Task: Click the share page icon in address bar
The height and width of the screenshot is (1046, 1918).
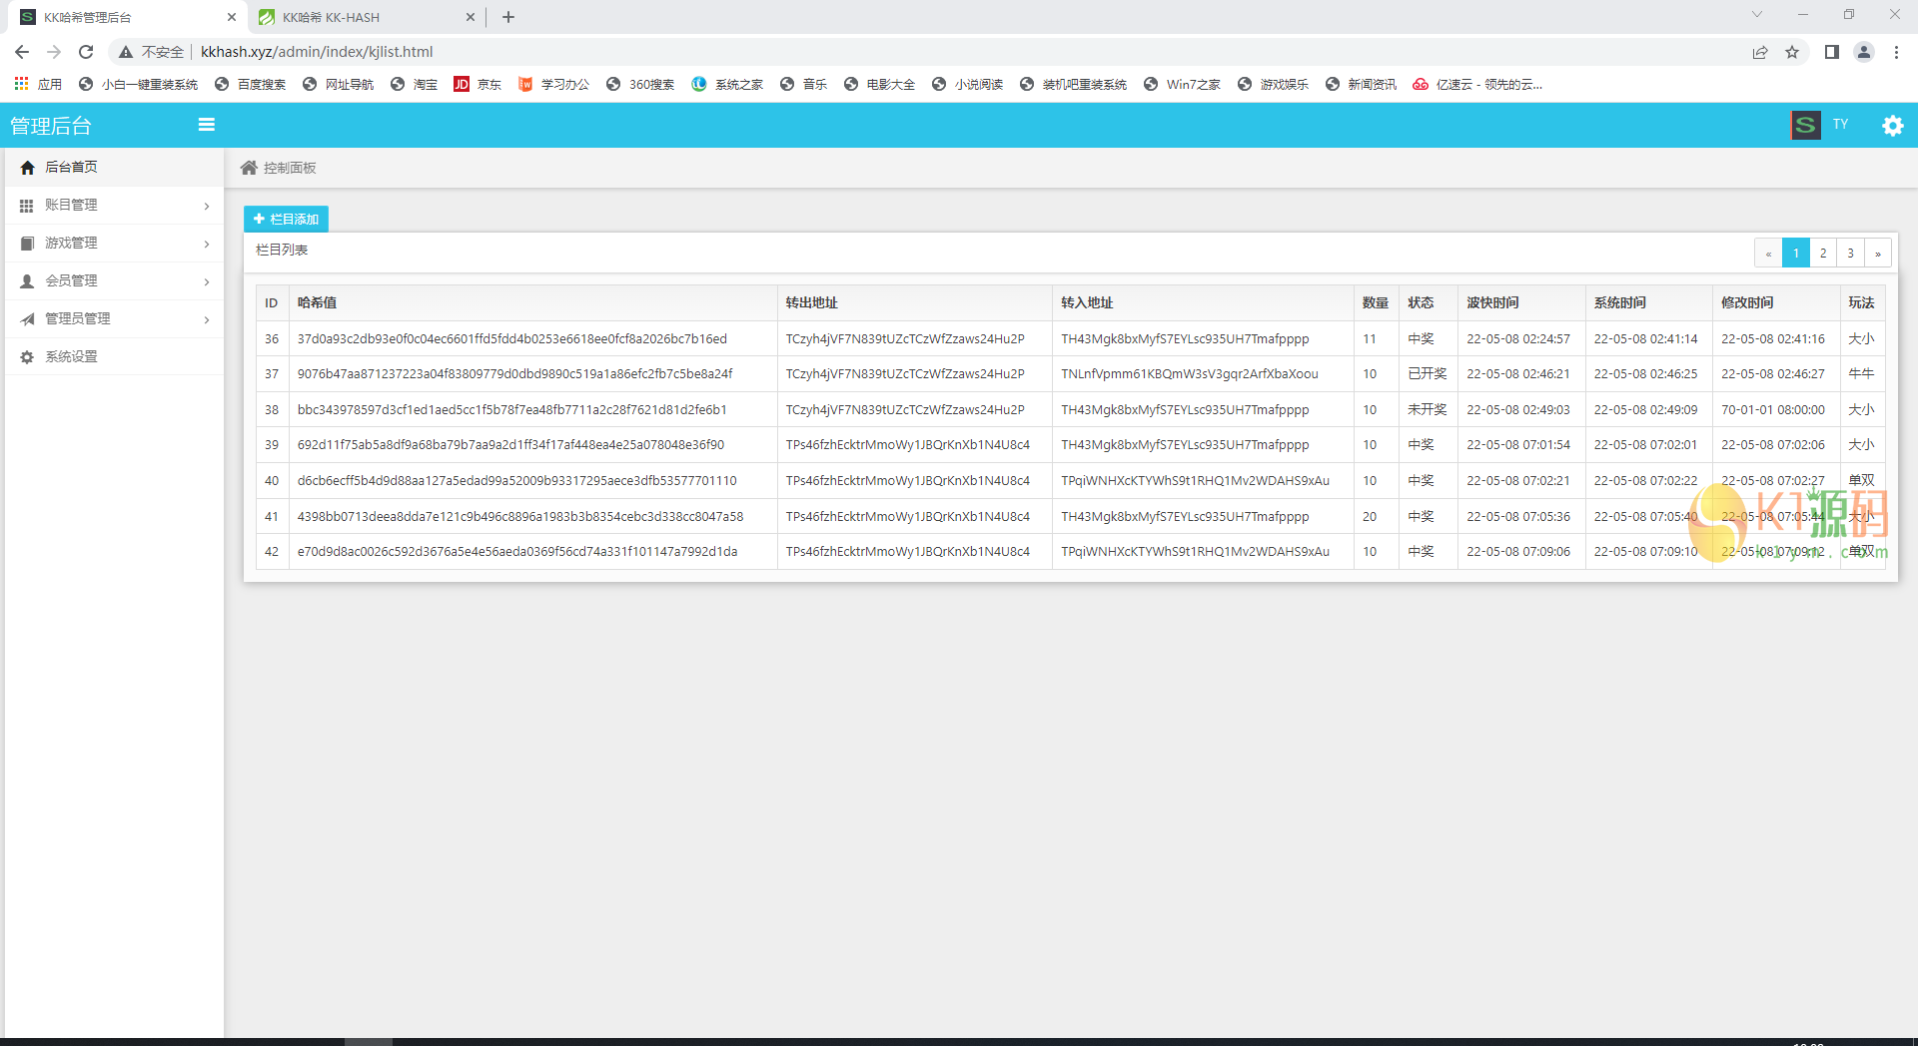Action: click(1760, 52)
